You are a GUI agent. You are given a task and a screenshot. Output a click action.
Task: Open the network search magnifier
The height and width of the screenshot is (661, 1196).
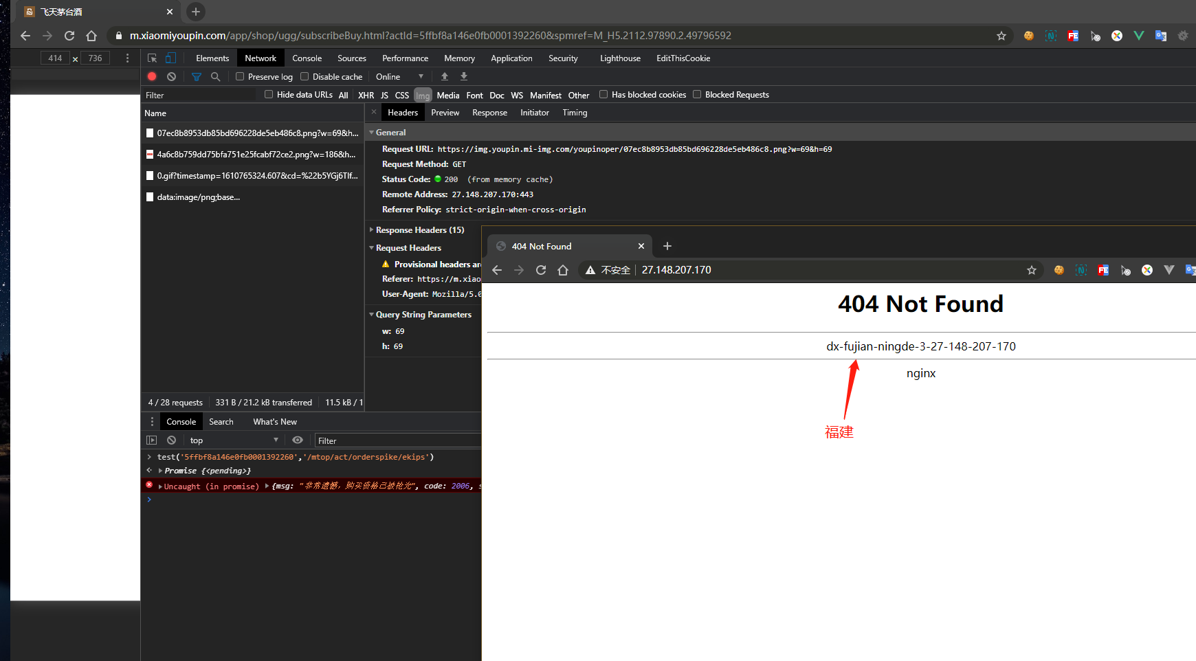point(215,76)
